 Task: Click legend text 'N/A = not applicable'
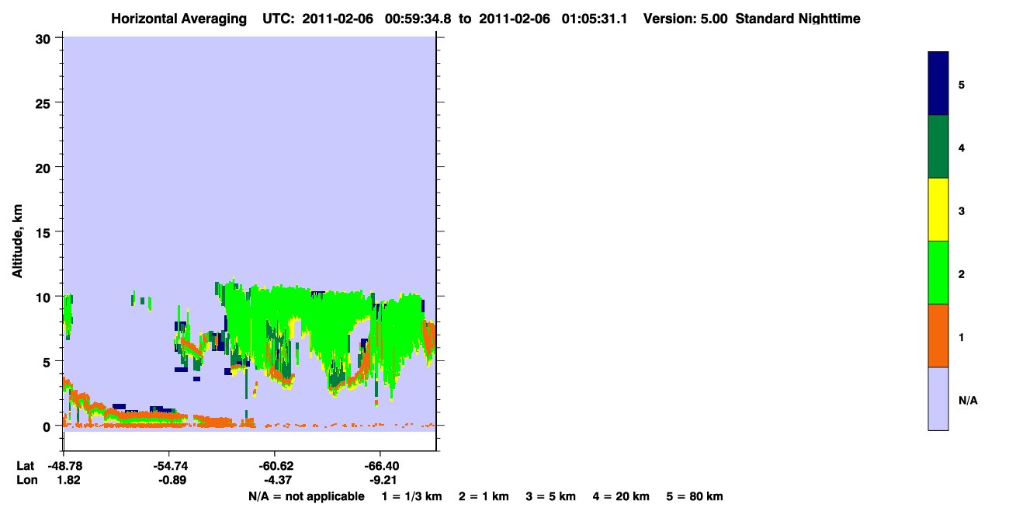[306, 496]
